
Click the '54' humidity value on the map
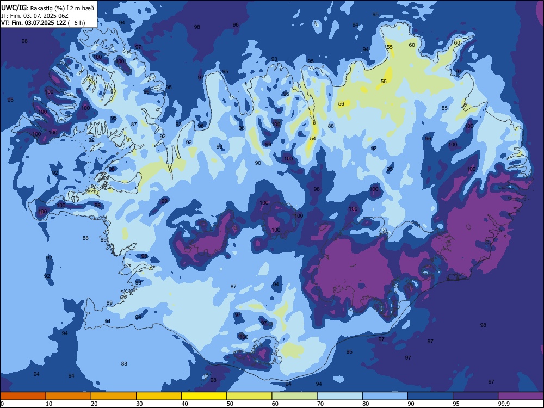313,138
